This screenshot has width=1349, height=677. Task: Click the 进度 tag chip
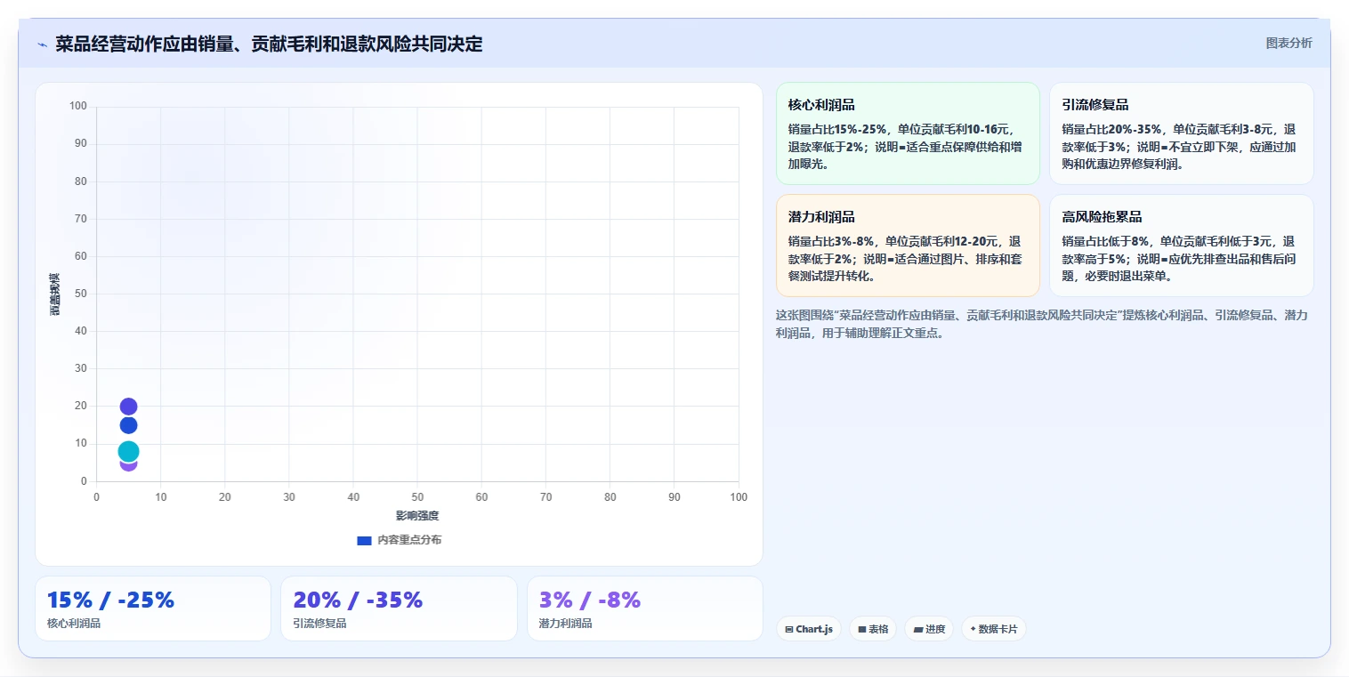(x=929, y=629)
